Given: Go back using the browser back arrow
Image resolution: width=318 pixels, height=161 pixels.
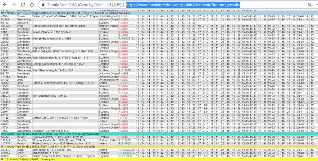Looking at the screenshot, I should click(5, 5).
